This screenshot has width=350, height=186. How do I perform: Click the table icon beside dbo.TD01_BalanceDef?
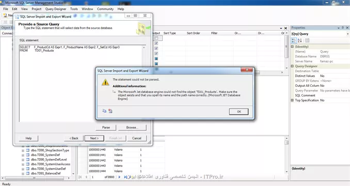pos(28,173)
